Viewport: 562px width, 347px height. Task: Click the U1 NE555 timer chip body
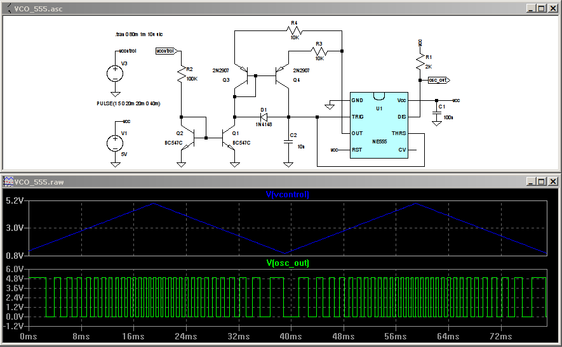[379, 125]
